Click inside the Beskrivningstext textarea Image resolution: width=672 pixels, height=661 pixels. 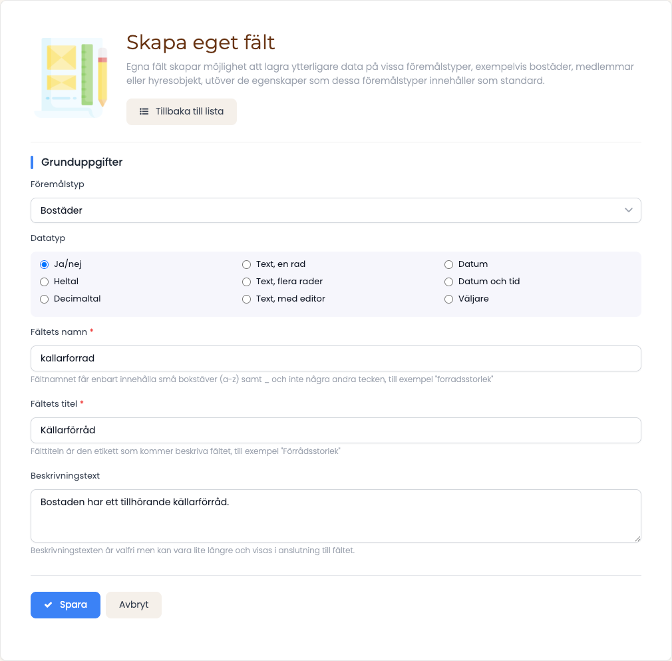coord(335,516)
